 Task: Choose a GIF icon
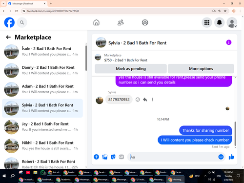coord(122,157)
